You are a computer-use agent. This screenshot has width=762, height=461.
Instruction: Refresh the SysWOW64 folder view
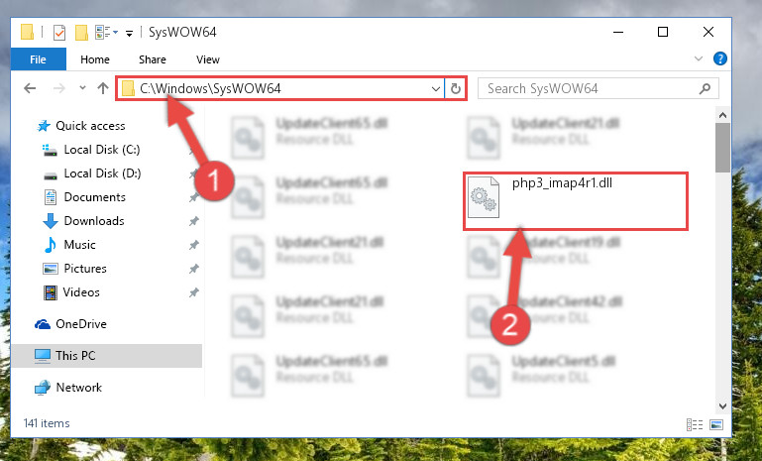[x=456, y=88]
